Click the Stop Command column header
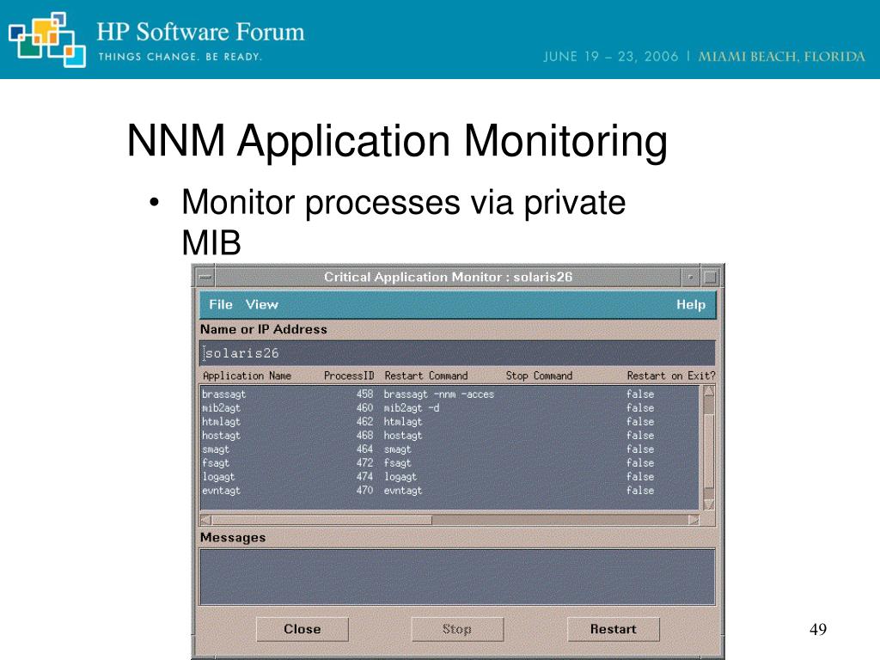880x660 pixels. [x=539, y=376]
